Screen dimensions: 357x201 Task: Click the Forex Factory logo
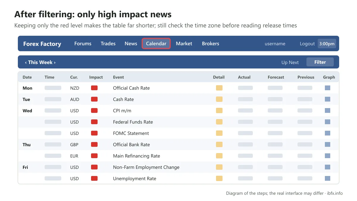tap(42, 44)
